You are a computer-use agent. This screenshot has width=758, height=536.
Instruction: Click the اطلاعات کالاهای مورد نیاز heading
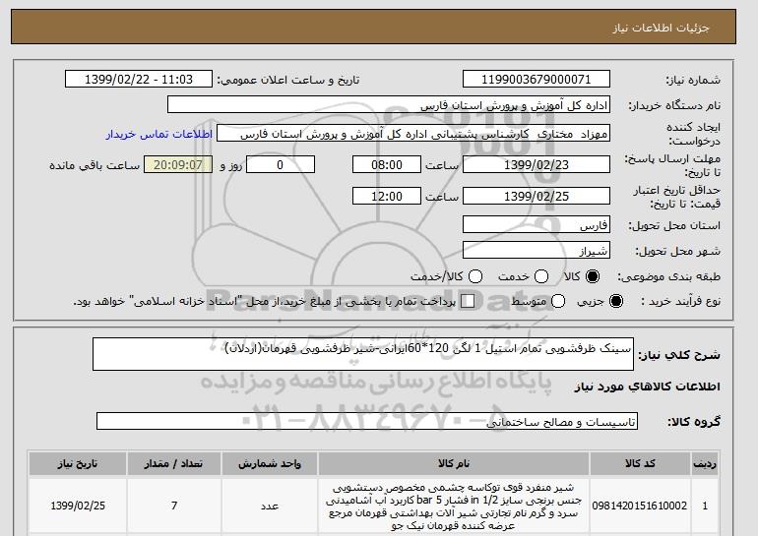pyautogui.click(x=648, y=387)
